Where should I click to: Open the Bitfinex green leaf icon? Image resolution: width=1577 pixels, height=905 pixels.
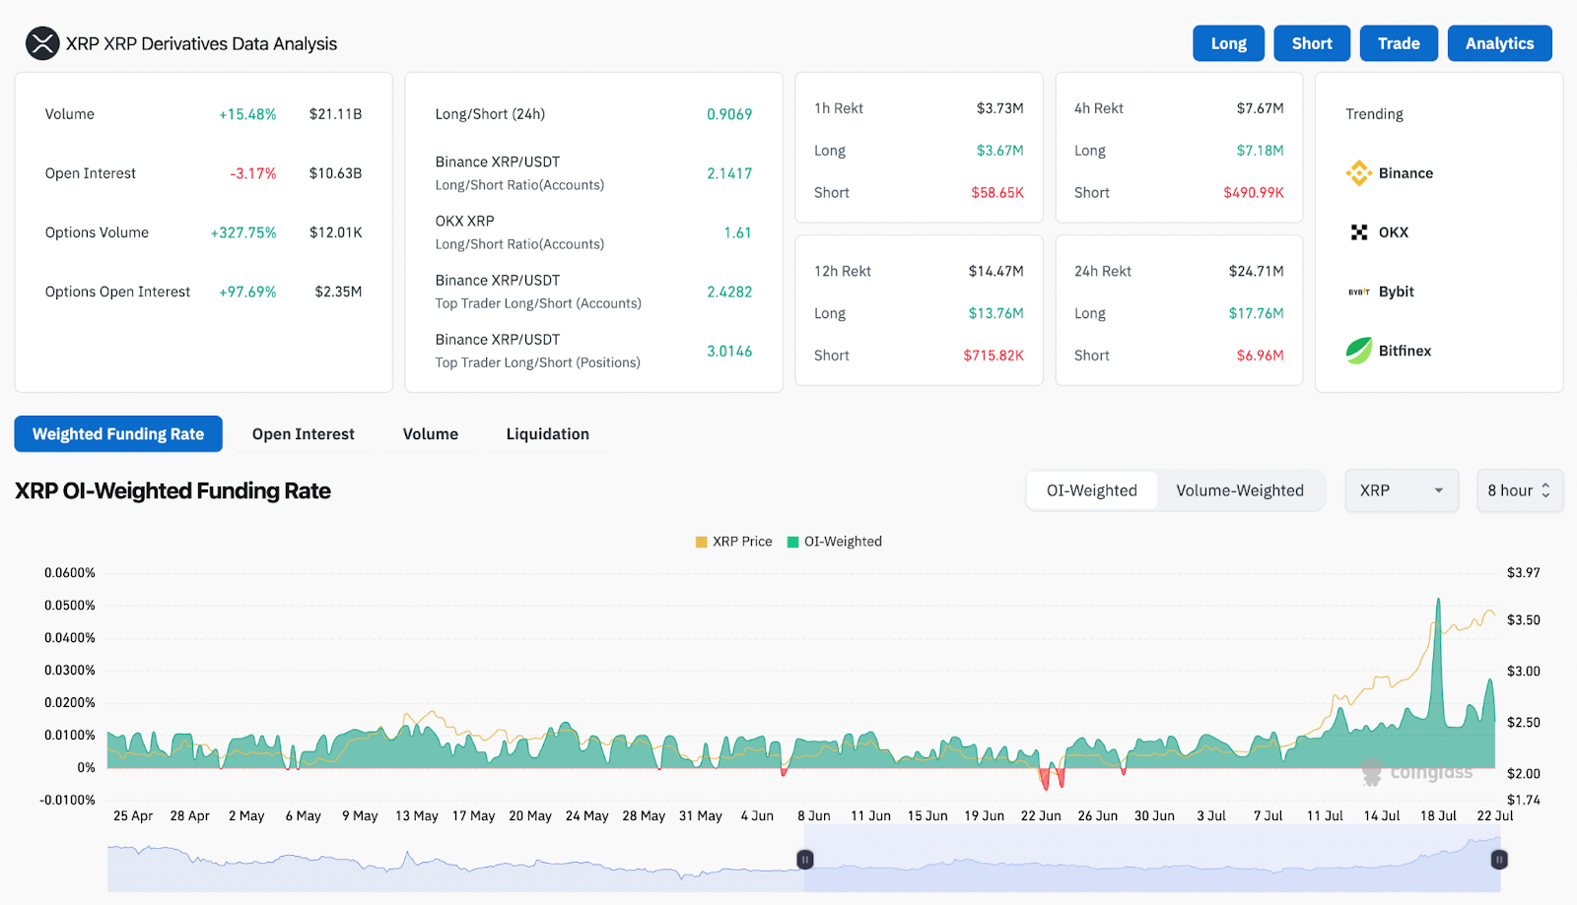click(x=1359, y=351)
